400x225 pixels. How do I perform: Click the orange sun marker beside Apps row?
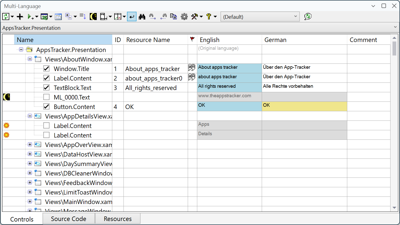click(x=6, y=125)
